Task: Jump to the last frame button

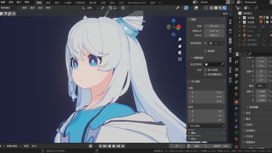Action: [123, 146]
